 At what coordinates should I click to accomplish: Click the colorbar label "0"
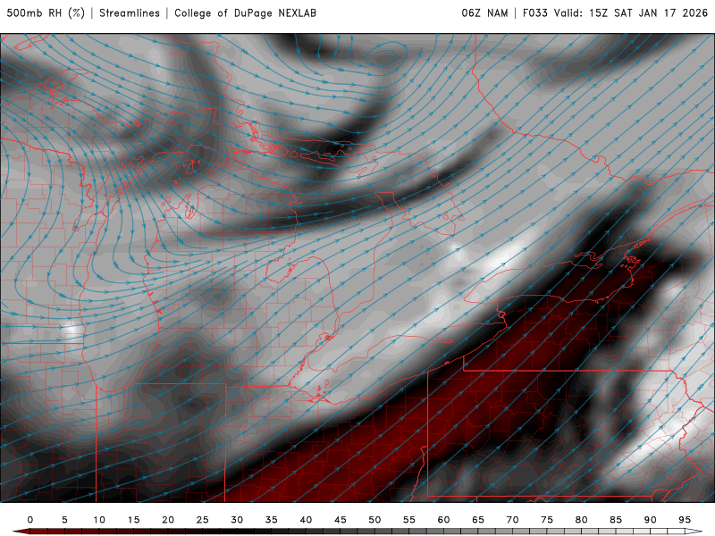[x=30, y=520]
